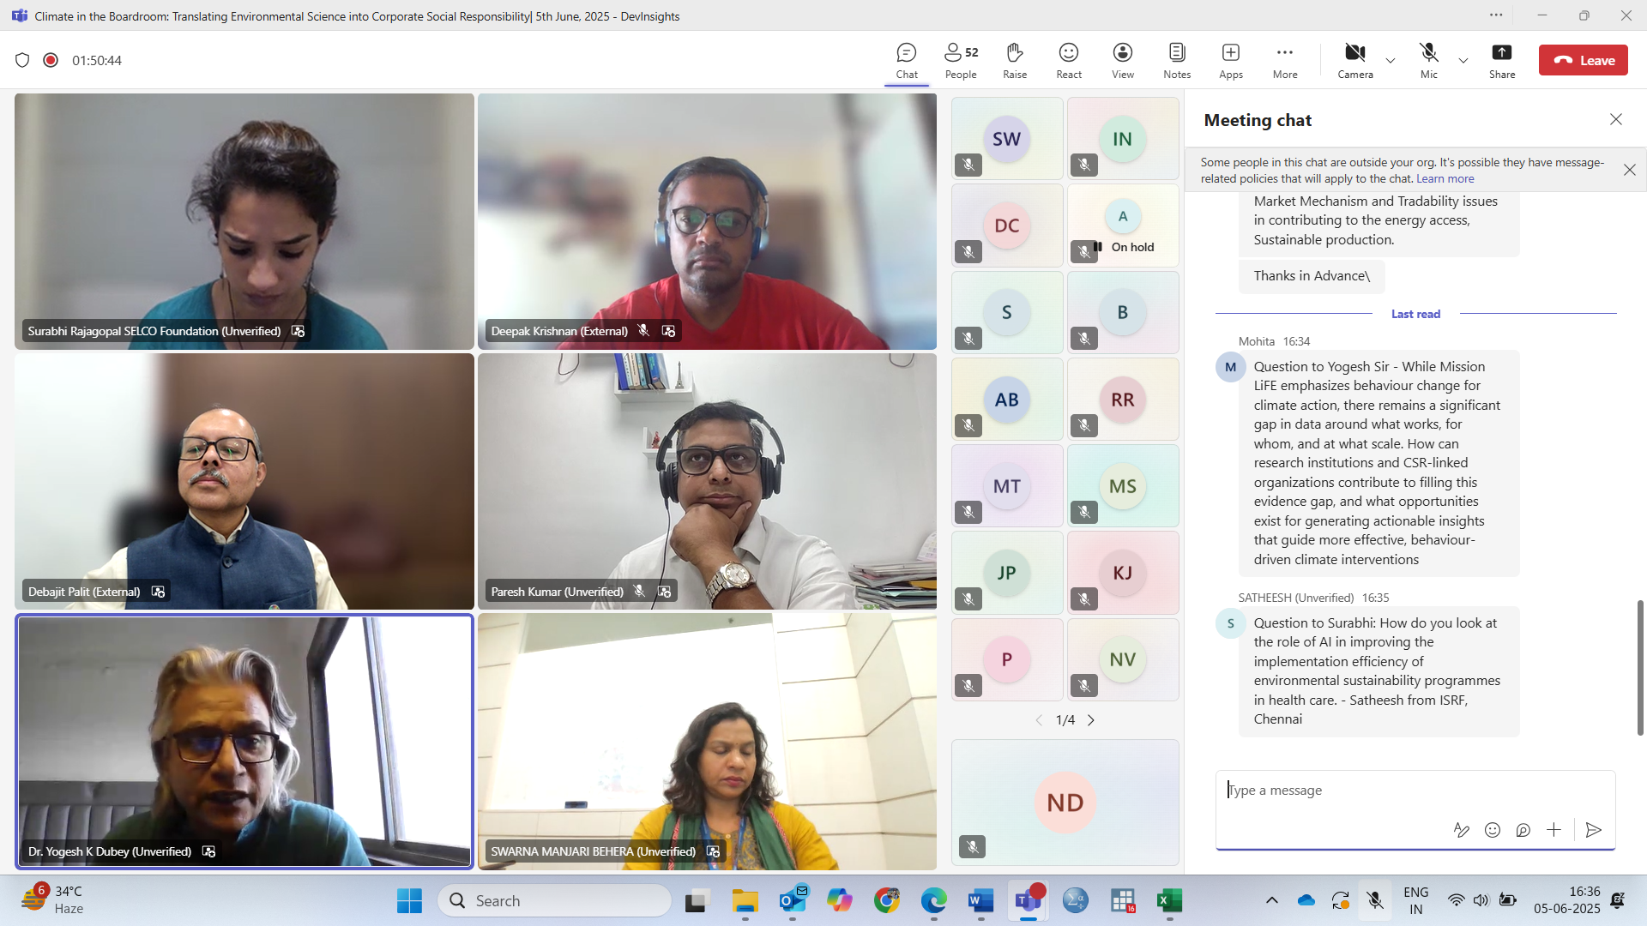The width and height of the screenshot is (1647, 926).
Task: Click SATHEESH's avatar in chat
Action: coord(1230,623)
